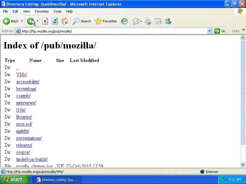Click the system tray network icon
Viewport: 246px width, 184px height.
223,179
